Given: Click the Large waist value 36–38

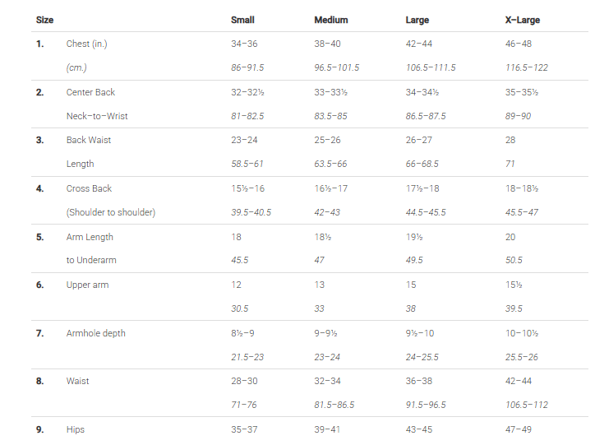Looking at the screenshot, I should [x=419, y=381].
